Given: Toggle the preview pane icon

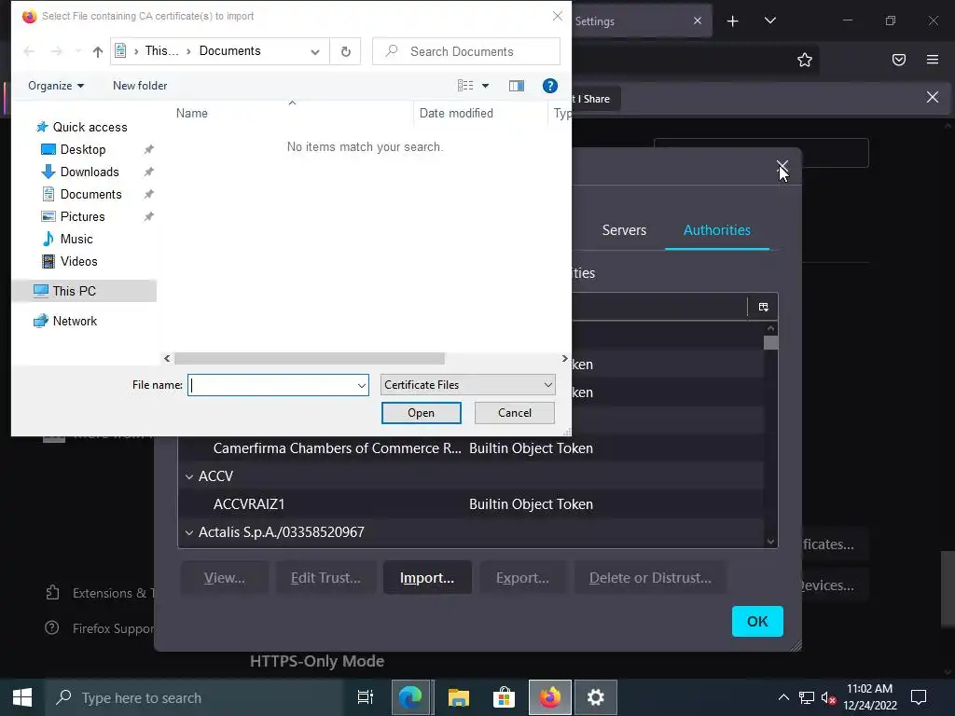Looking at the screenshot, I should 517,86.
